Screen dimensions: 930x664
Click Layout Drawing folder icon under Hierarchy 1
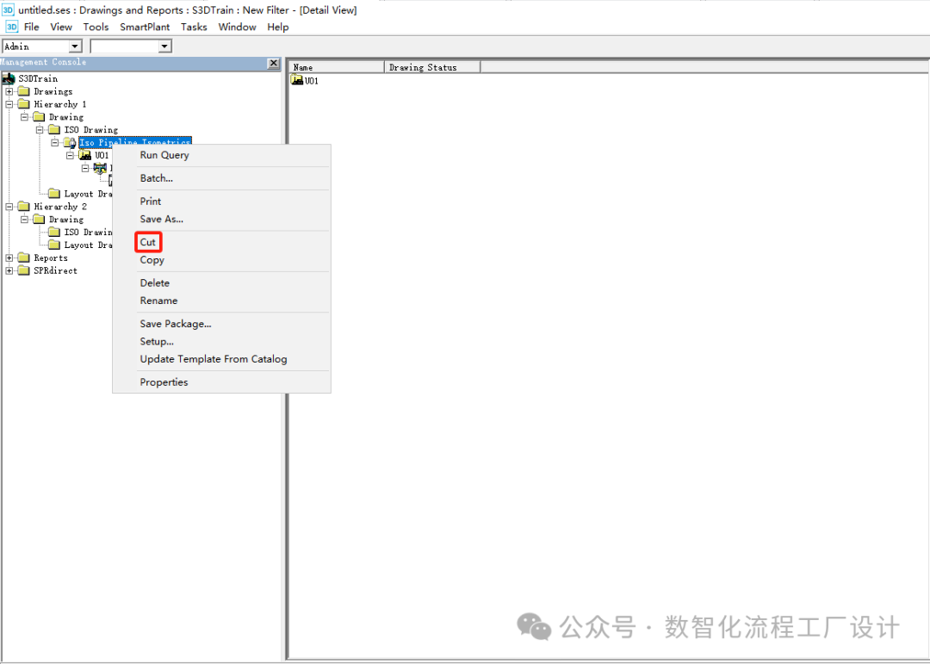(54, 194)
